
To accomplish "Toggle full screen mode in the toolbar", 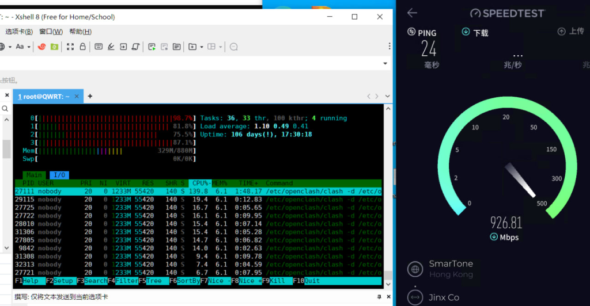I will pyautogui.click(x=70, y=47).
